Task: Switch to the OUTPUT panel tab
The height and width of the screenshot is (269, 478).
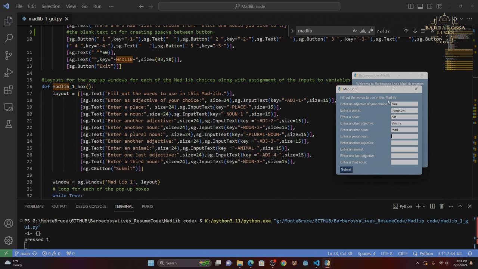Action: tap(59, 206)
